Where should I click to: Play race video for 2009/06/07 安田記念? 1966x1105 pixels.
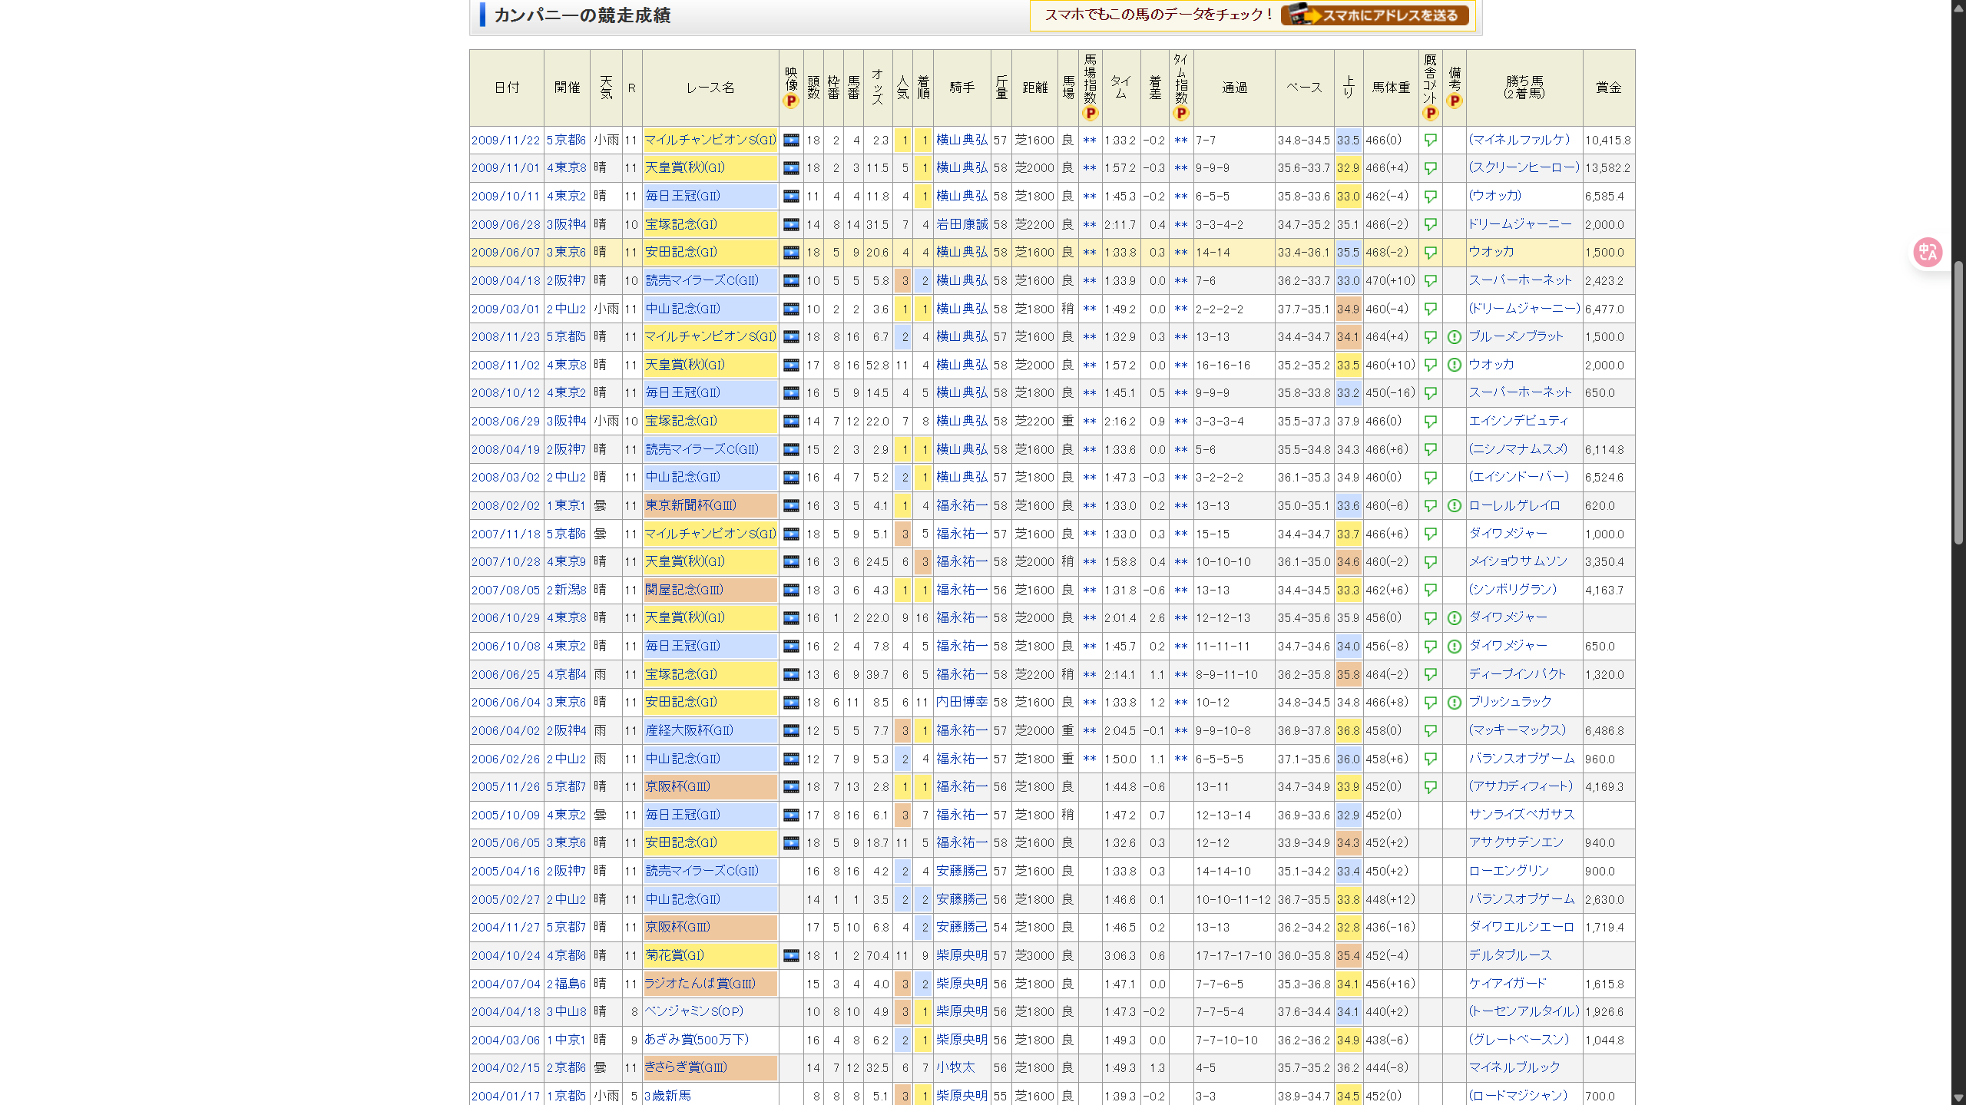pyautogui.click(x=790, y=253)
